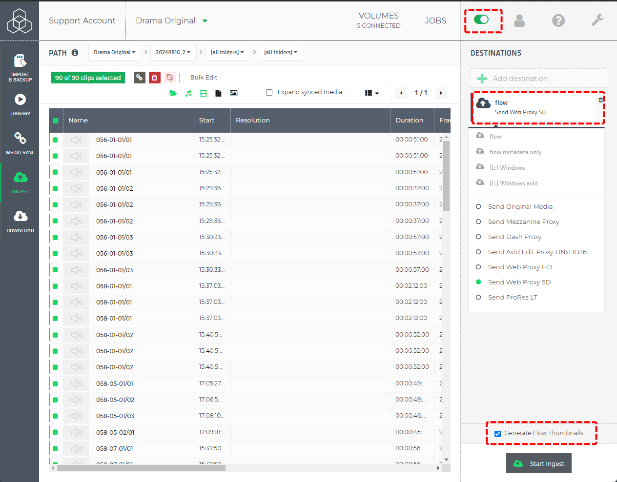Image resolution: width=617 pixels, height=482 pixels.
Task: Switch to the INGEST sidebar section
Action: (20, 181)
